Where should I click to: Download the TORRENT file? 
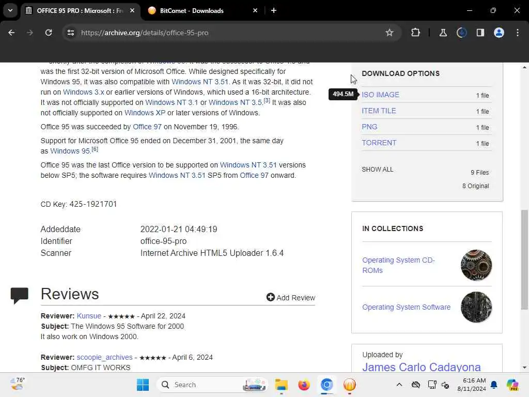click(379, 143)
